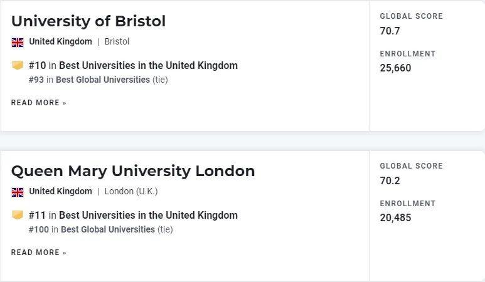
Task: Click the 70.2 global score value
Action: pos(390,180)
